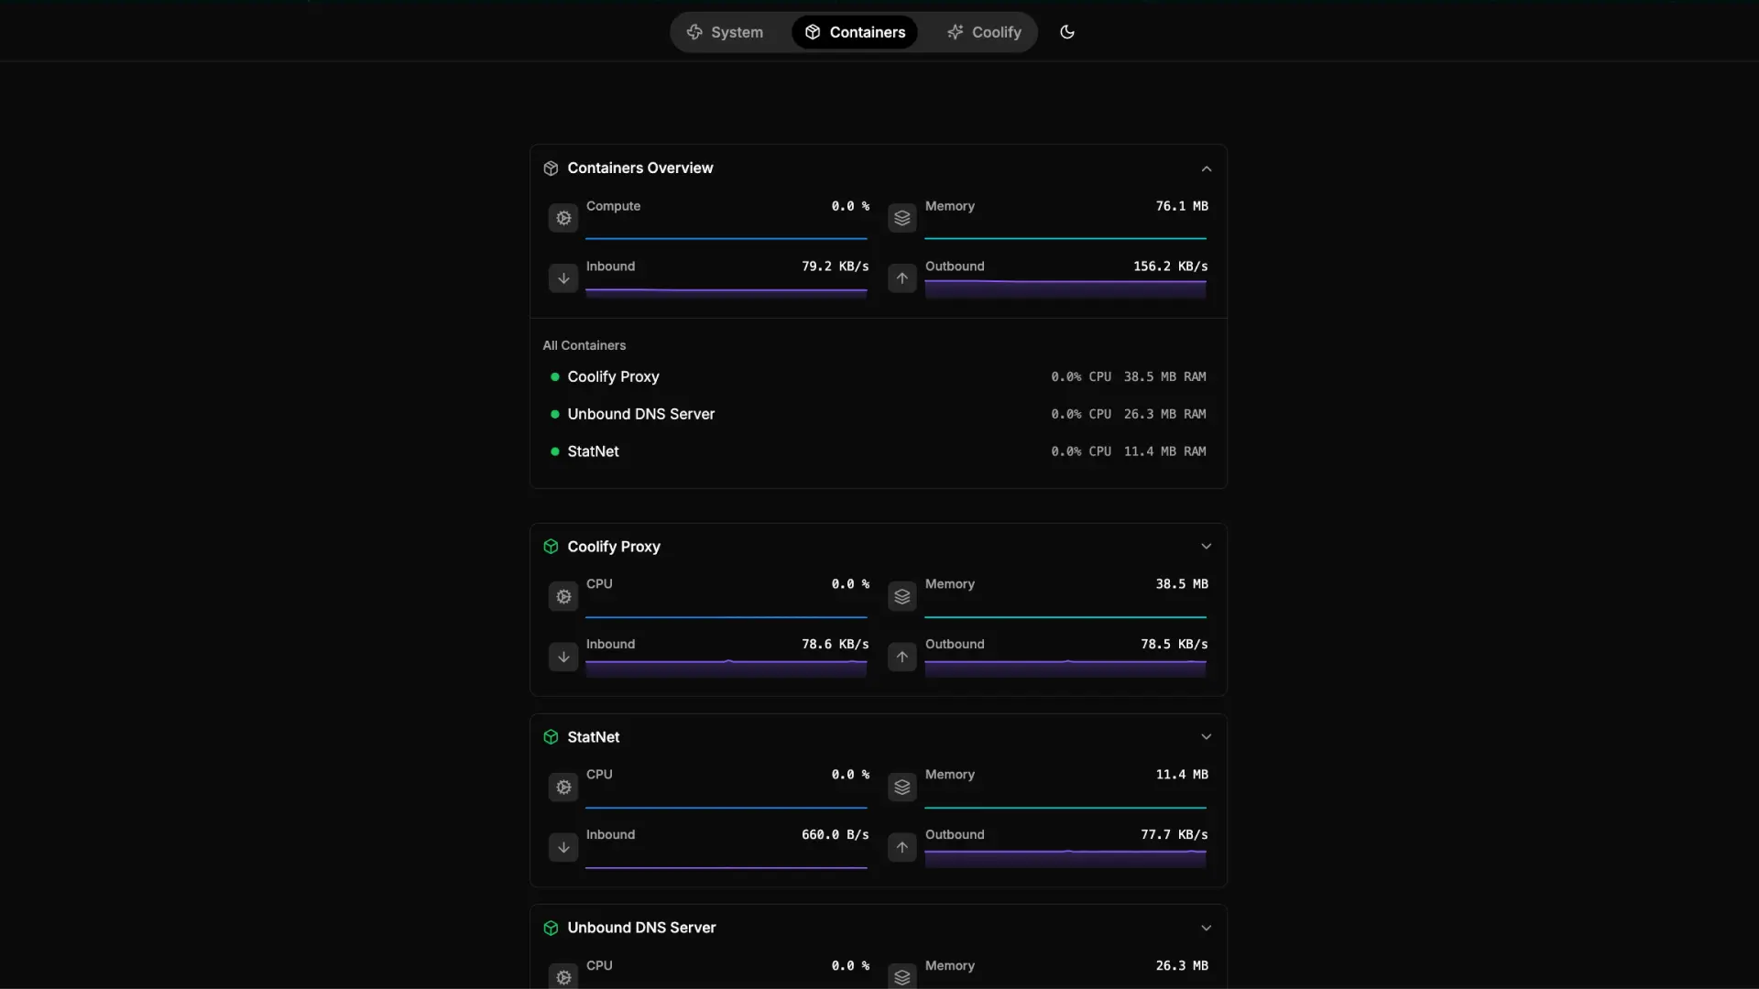Viewport: 1759px width, 989px height.
Task: Click the Coolify Proxy CPU icon
Action: [563, 597]
